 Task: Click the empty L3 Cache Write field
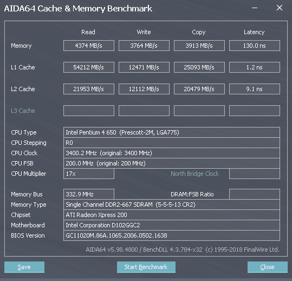point(144,111)
